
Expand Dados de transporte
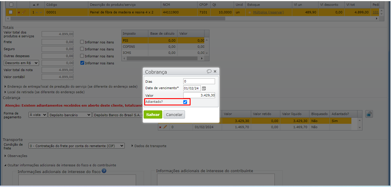[149, 146]
